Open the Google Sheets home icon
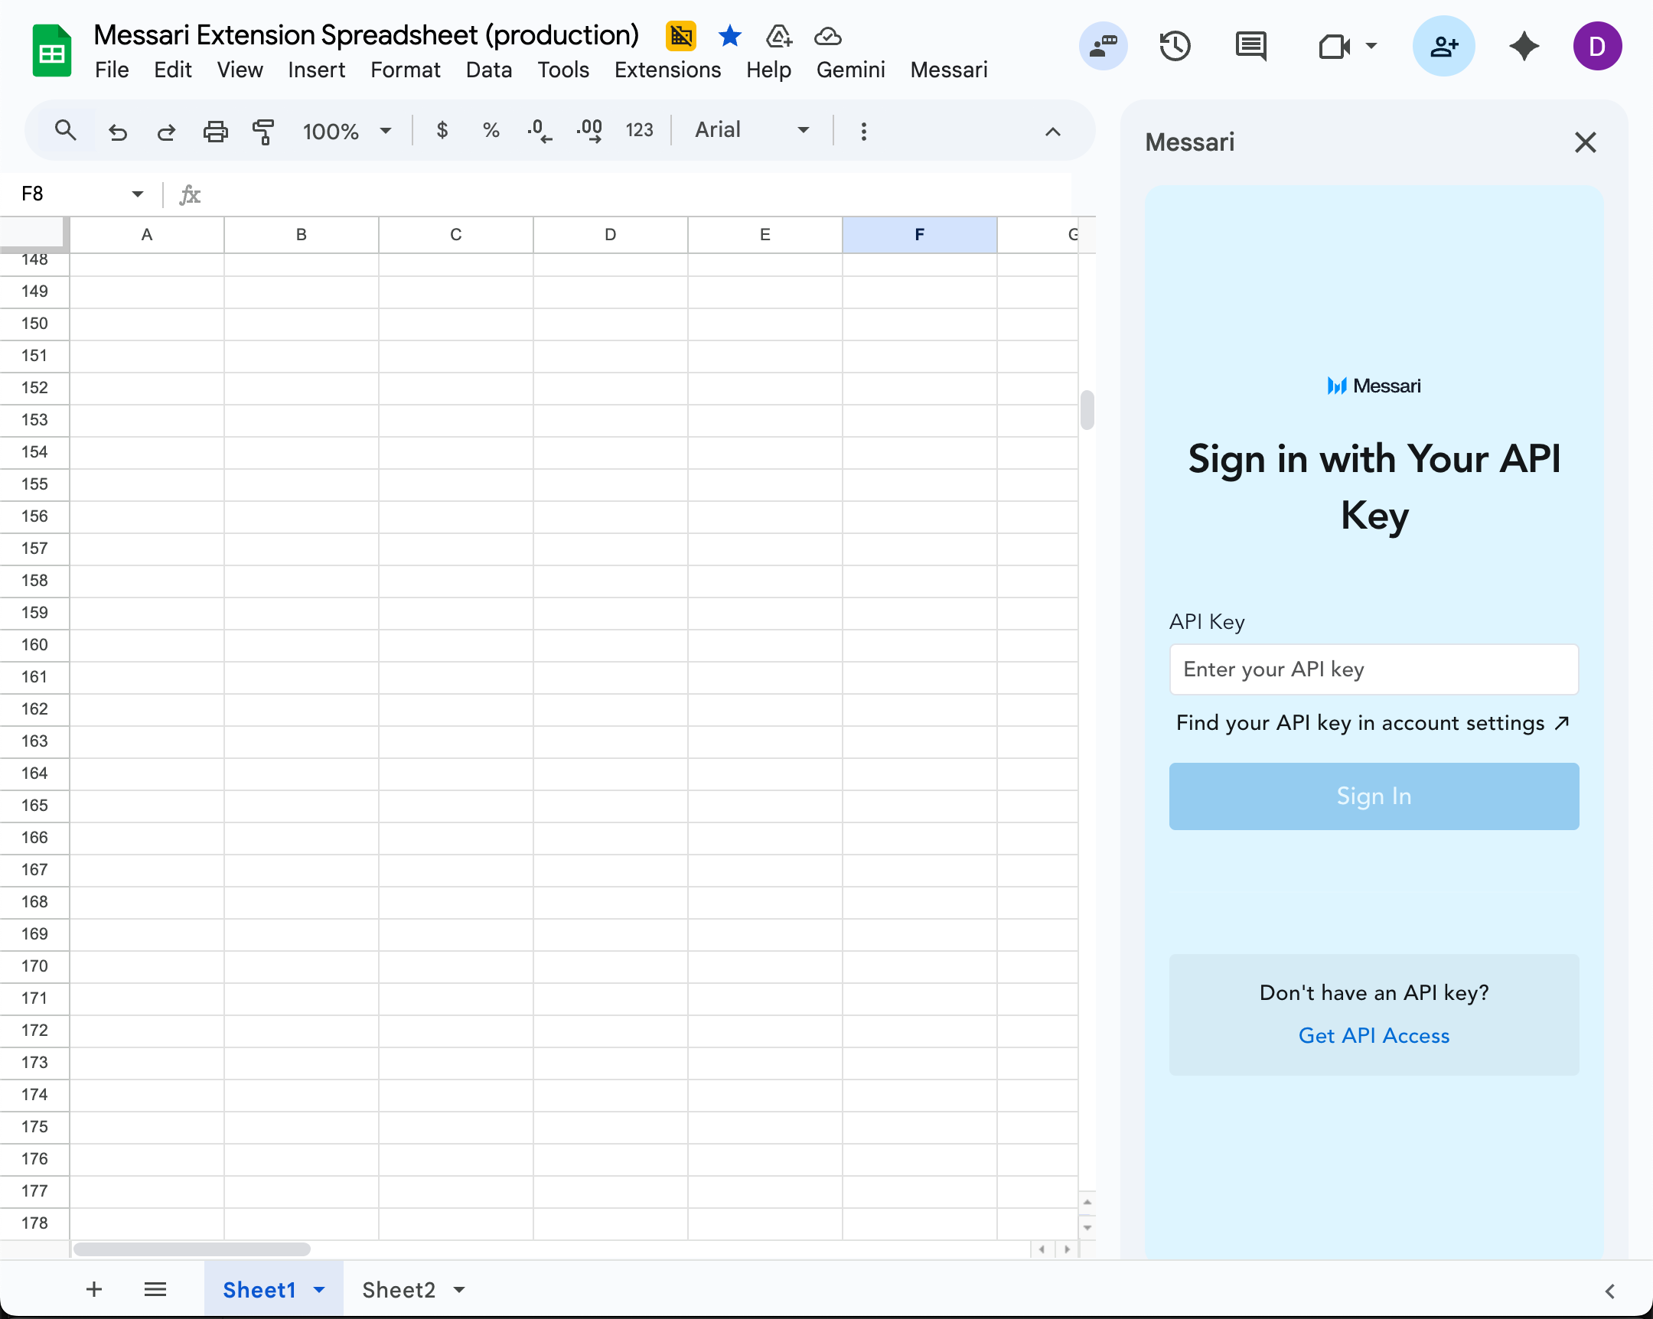This screenshot has width=1653, height=1319. pyautogui.click(x=51, y=50)
